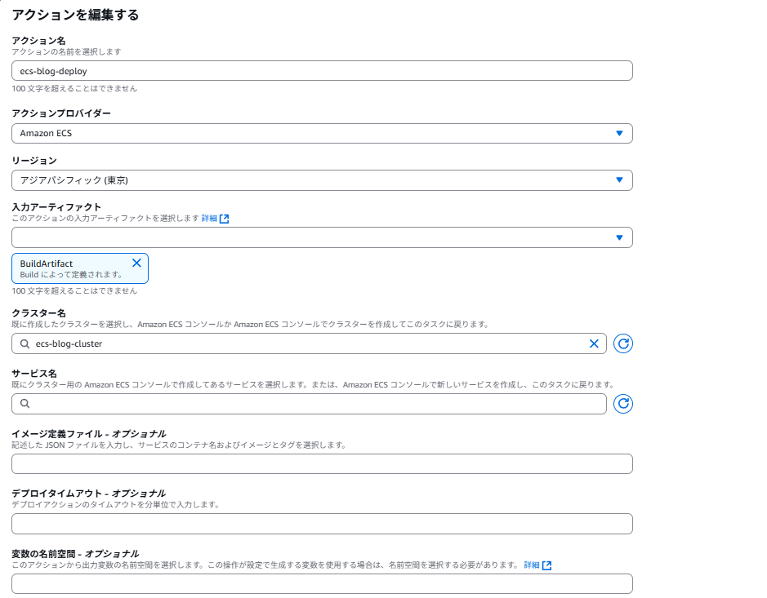The width and height of the screenshot is (767, 598).
Task: Click external link icon beside input artifact 詳細
Action: click(x=225, y=219)
